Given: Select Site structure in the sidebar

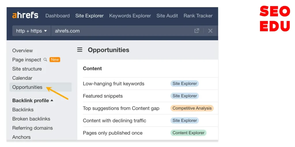Looking at the screenshot, I should (x=27, y=69).
